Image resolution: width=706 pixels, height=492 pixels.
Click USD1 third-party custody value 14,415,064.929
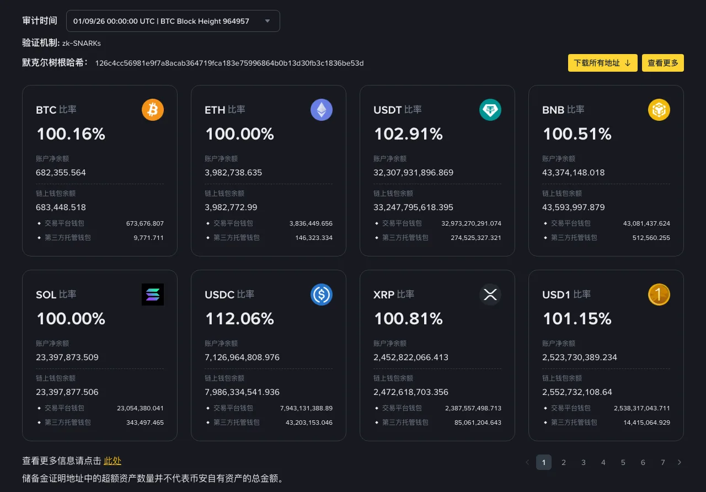point(647,423)
